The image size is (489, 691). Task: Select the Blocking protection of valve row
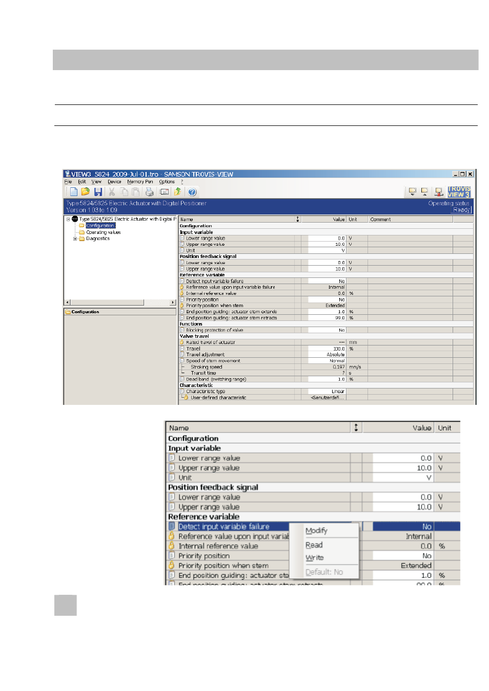326,330
